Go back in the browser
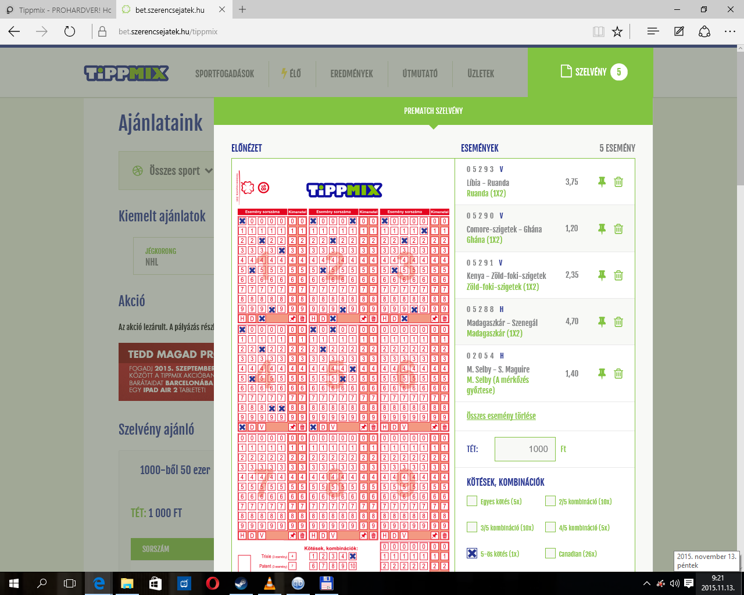This screenshot has width=744, height=595. 14,31
